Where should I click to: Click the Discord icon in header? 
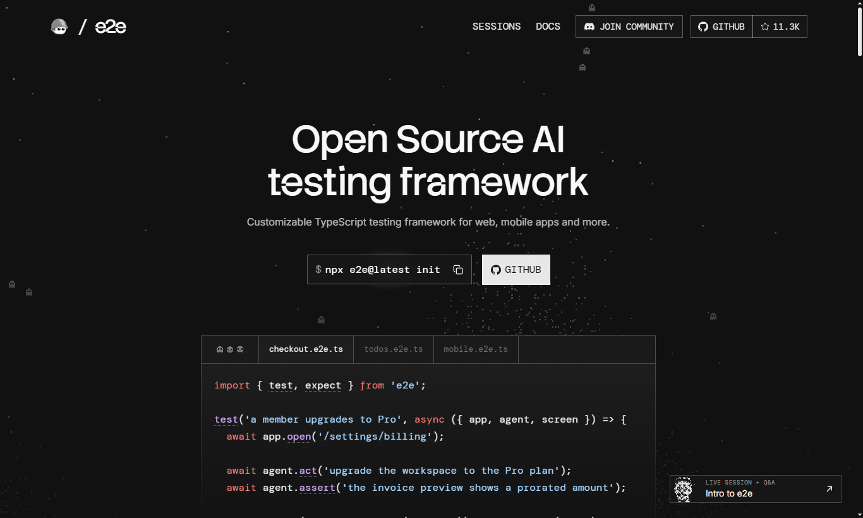pos(589,27)
